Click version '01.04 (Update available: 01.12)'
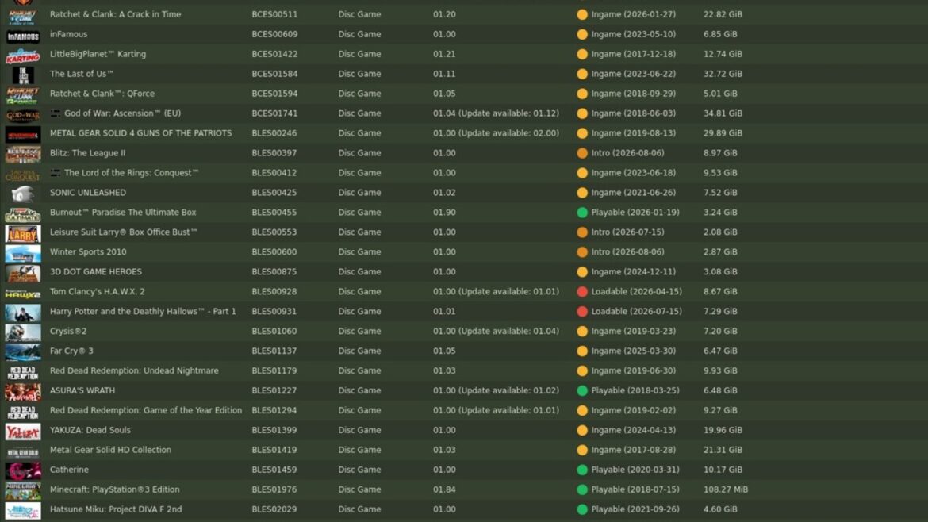Image resolution: width=928 pixels, height=522 pixels. tap(496, 113)
